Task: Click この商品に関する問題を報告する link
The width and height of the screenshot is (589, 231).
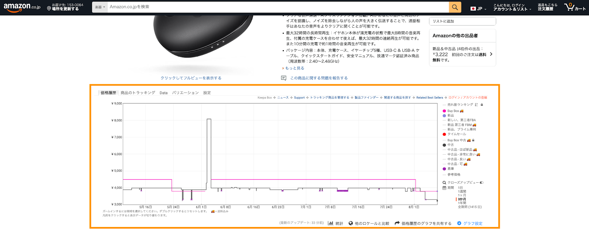Action: (x=319, y=78)
